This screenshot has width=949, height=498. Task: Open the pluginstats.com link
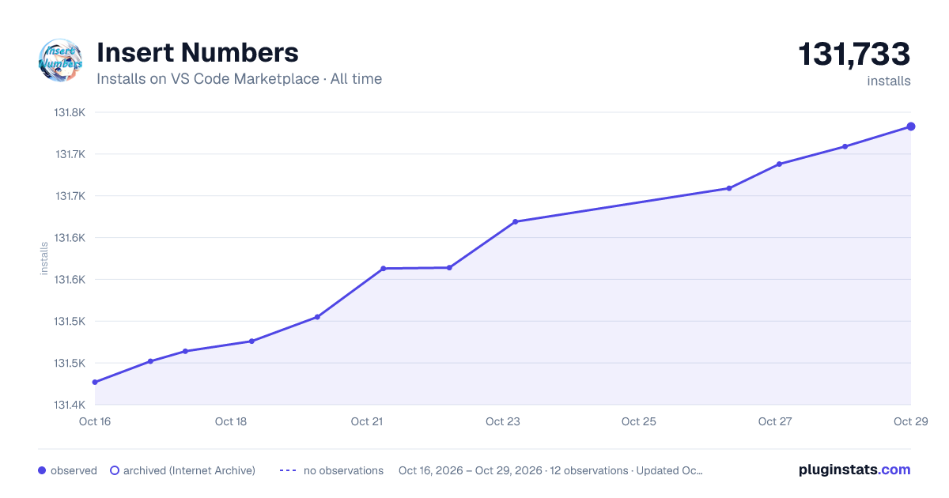(x=854, y=470)
